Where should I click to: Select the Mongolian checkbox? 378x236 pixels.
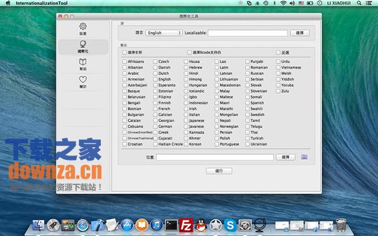coord(217,115)
